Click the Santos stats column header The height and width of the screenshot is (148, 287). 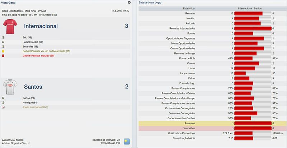tap(258, 8)
